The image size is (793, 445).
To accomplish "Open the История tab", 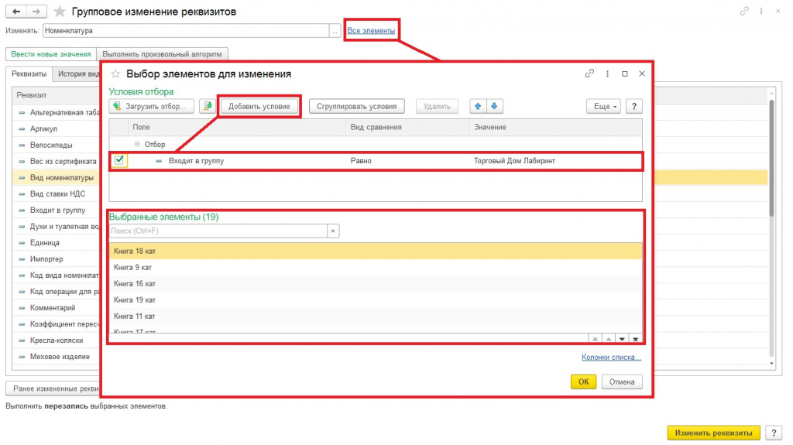I will (77, 74).
